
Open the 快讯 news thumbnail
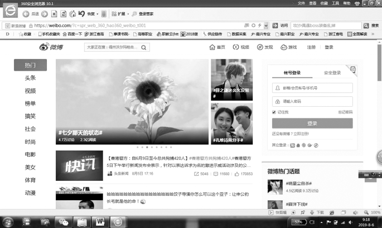[x=79, y=166]
